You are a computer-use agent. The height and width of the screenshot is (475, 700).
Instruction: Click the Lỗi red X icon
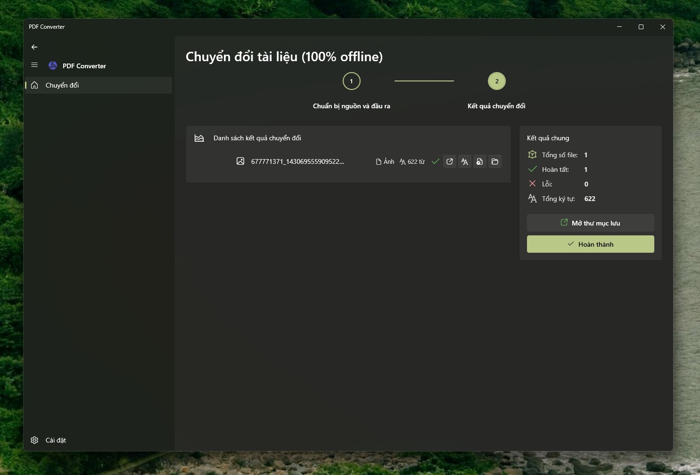point(533,184)
